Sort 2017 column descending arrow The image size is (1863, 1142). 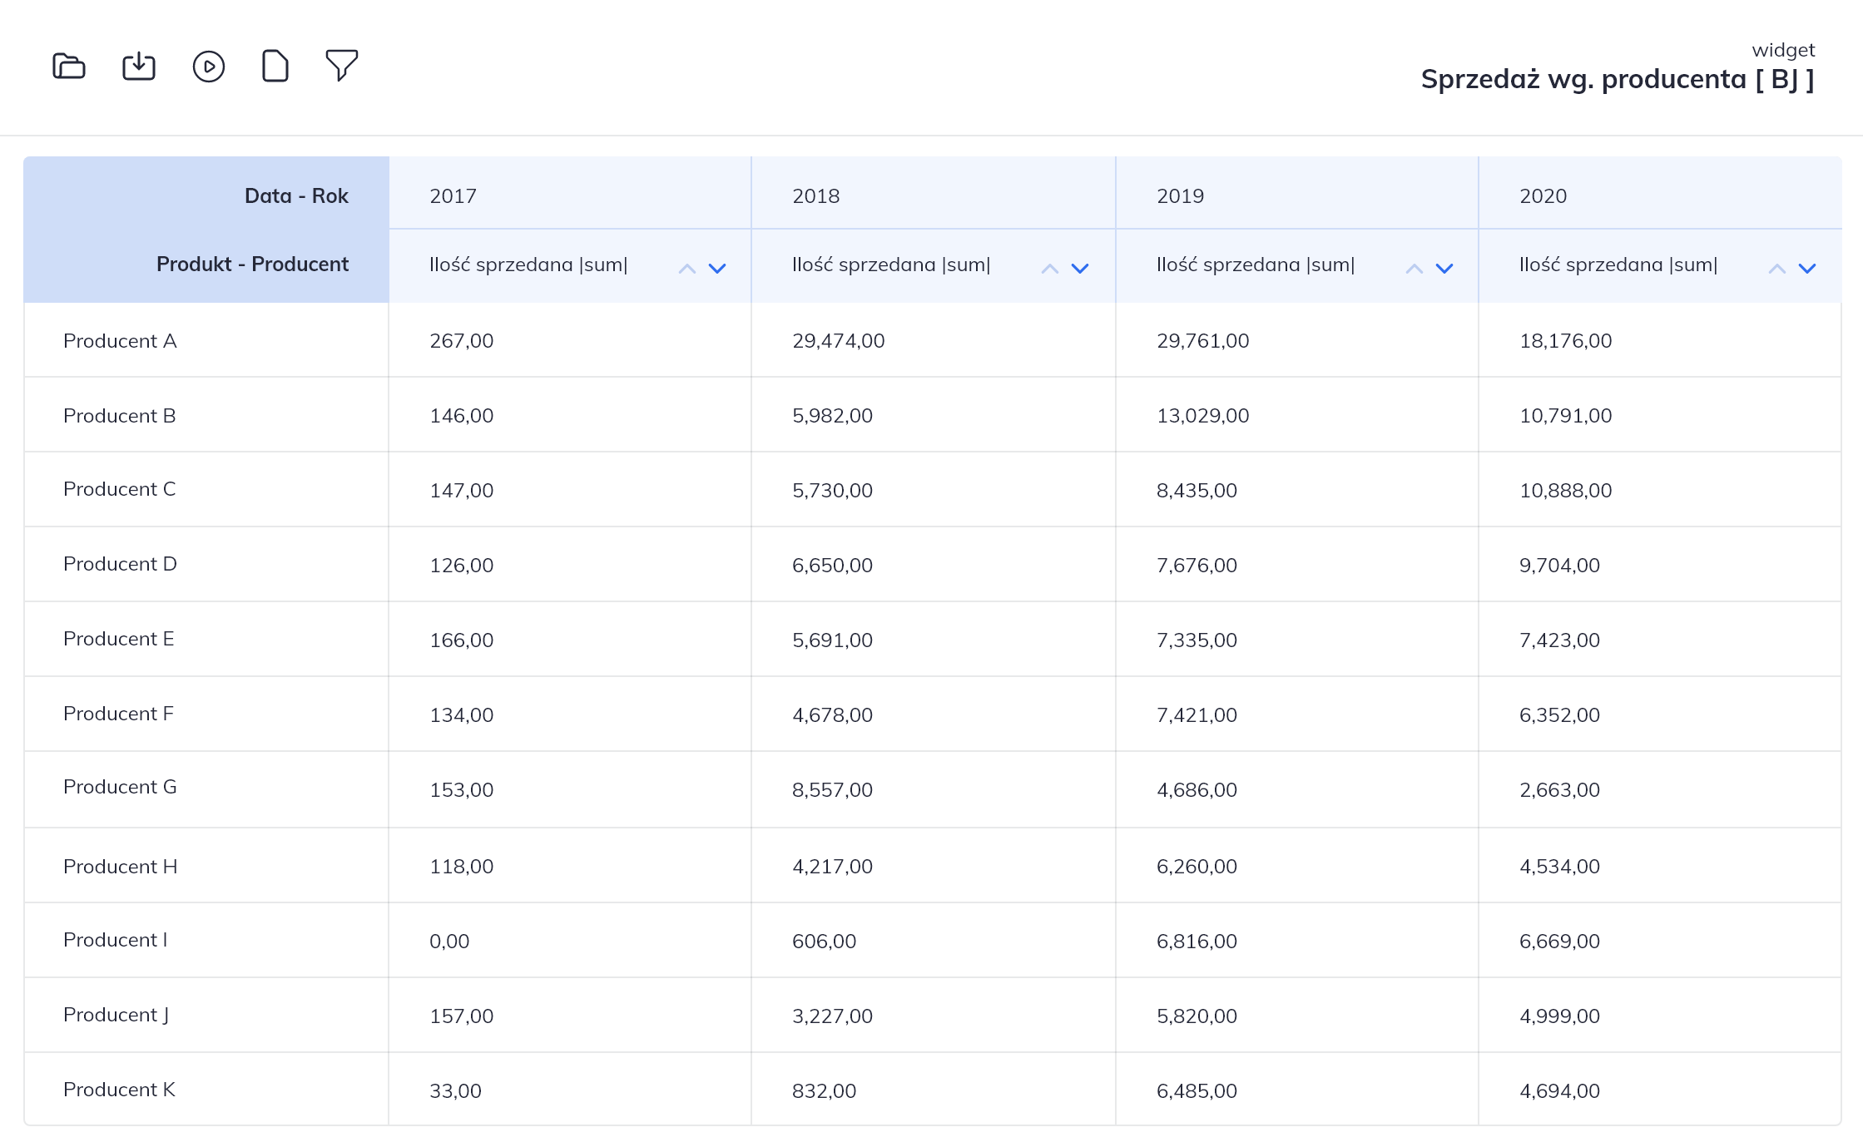pyautogui.click(x=717, y=268)
